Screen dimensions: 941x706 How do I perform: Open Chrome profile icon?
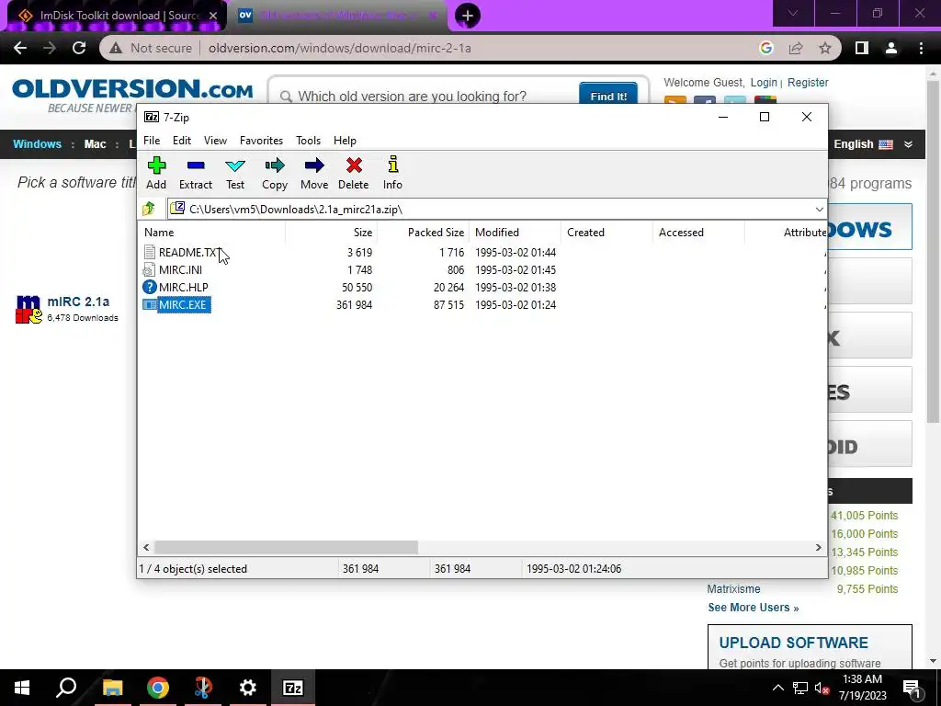(891, 48)
